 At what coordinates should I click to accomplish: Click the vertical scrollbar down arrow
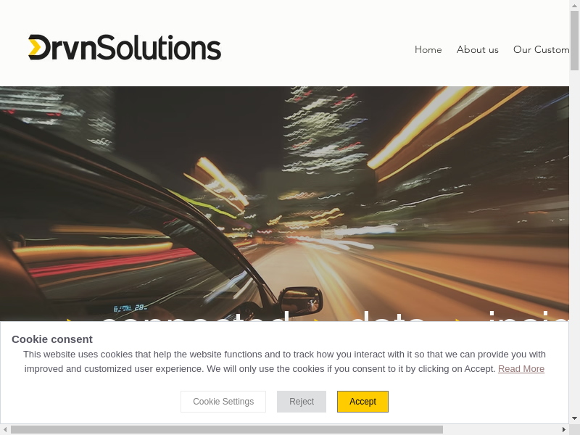(x=574, y=418)
